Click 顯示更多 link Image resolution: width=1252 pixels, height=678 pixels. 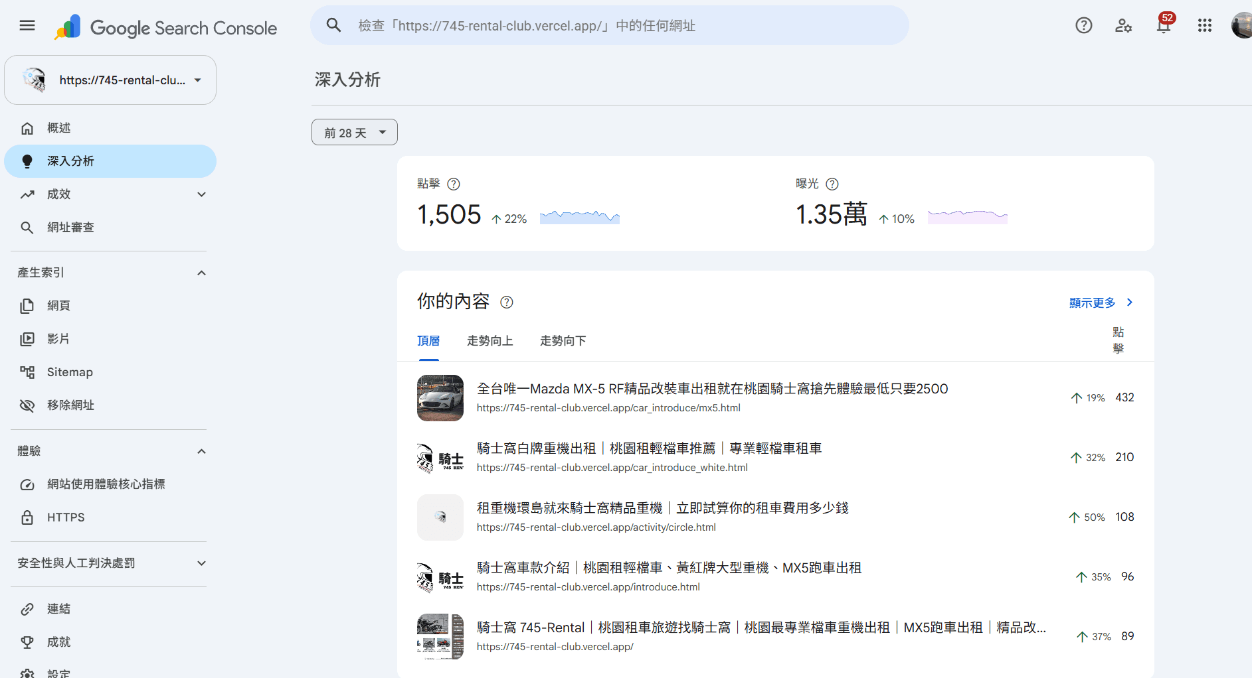click(x=1101, y=303)
